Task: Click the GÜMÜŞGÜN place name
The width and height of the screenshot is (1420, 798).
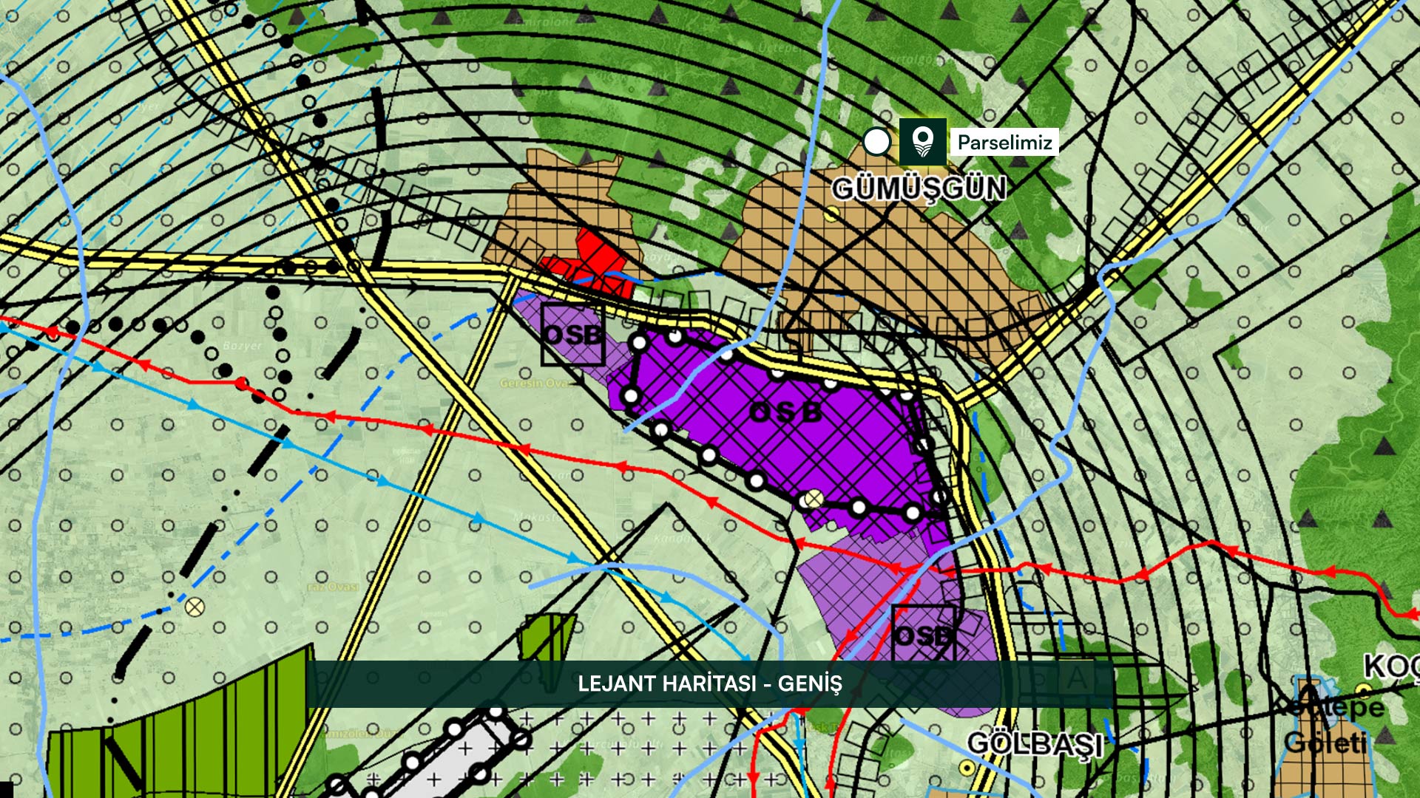Action: [919, 188]
